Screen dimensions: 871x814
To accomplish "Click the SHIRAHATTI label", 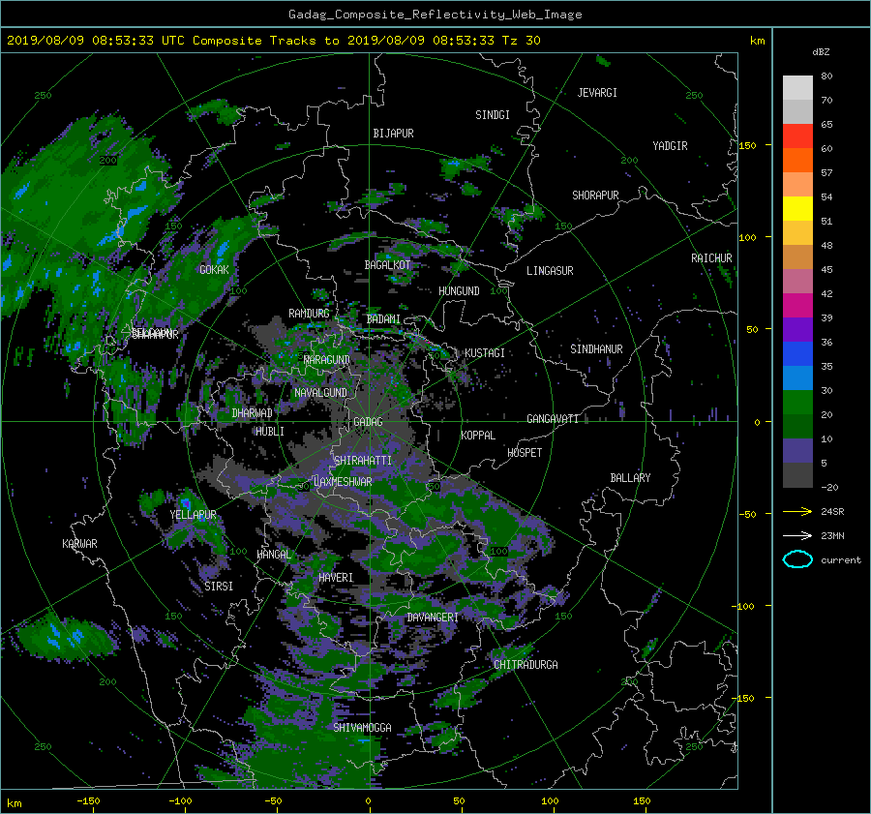I will click(363, 461).
